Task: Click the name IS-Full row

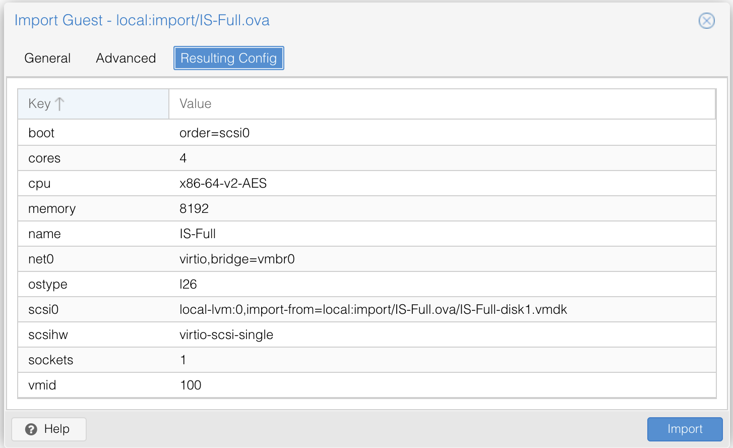Action: (x=367, y=234)
